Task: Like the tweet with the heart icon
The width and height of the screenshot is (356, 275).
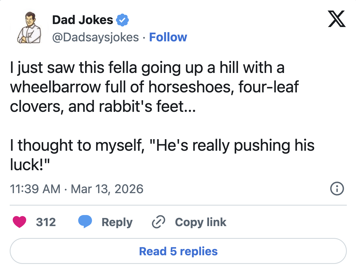Action: [19, 222]
